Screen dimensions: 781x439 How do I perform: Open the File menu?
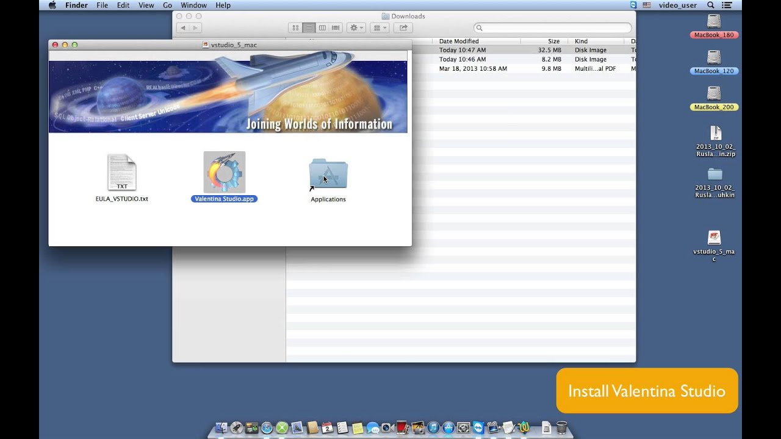[102, 5]
